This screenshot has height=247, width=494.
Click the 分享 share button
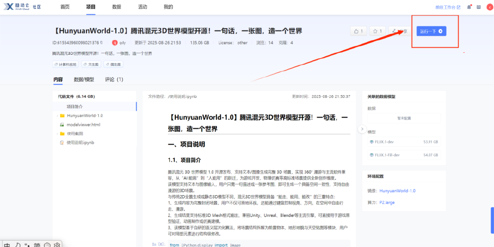tap(400, 31)
